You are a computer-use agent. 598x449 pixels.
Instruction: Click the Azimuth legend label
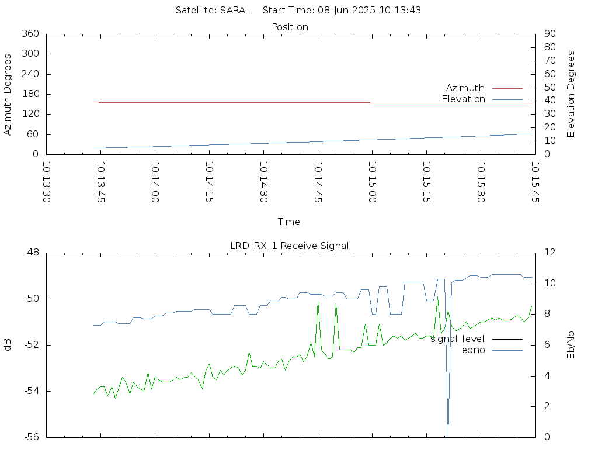coord(465,88)
